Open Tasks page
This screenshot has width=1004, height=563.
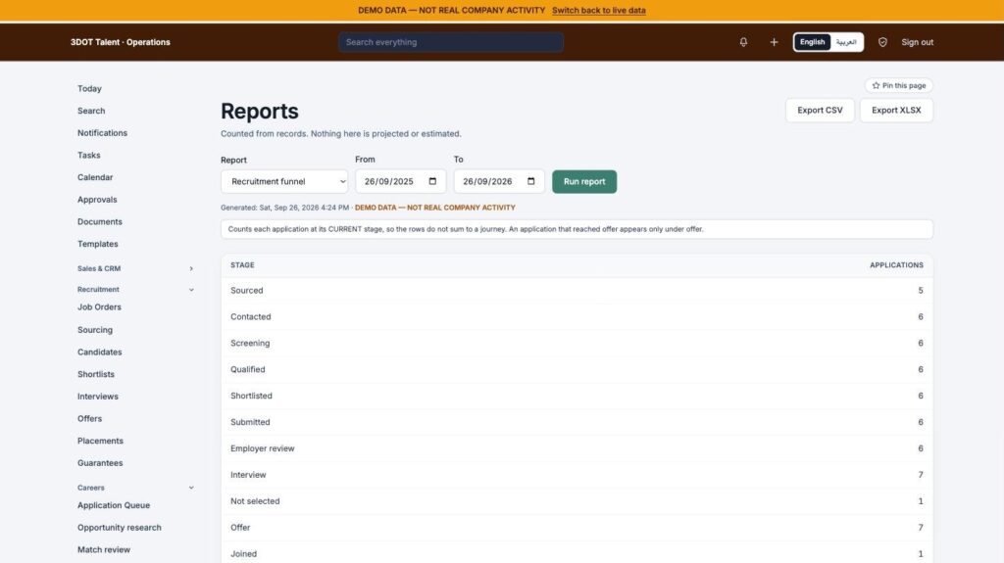[x=89, y=155]
